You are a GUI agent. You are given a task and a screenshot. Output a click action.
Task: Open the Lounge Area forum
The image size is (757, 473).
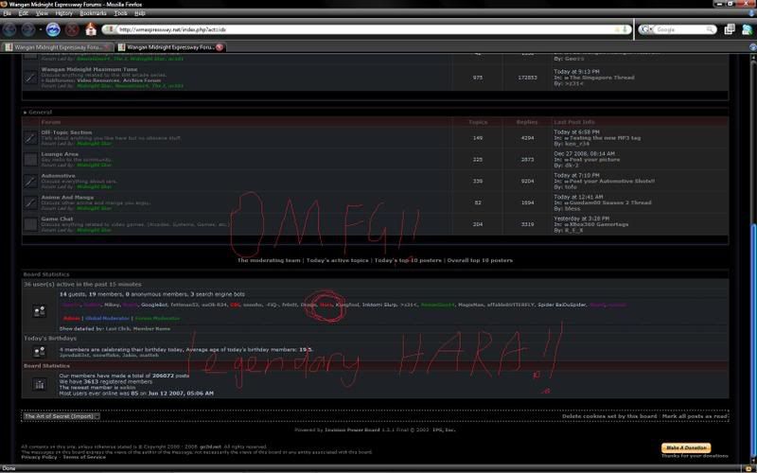[60, 154]
